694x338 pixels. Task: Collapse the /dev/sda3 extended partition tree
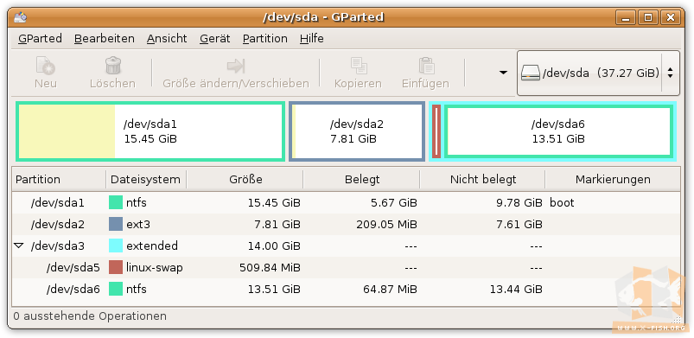(19, 246)
